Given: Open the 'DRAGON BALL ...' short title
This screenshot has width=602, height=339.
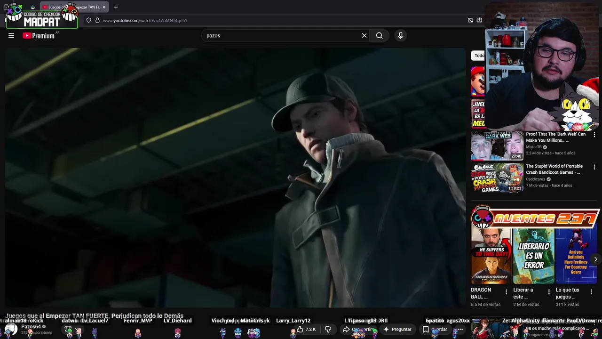Looking at the screenshot, I should coord(481,293).
